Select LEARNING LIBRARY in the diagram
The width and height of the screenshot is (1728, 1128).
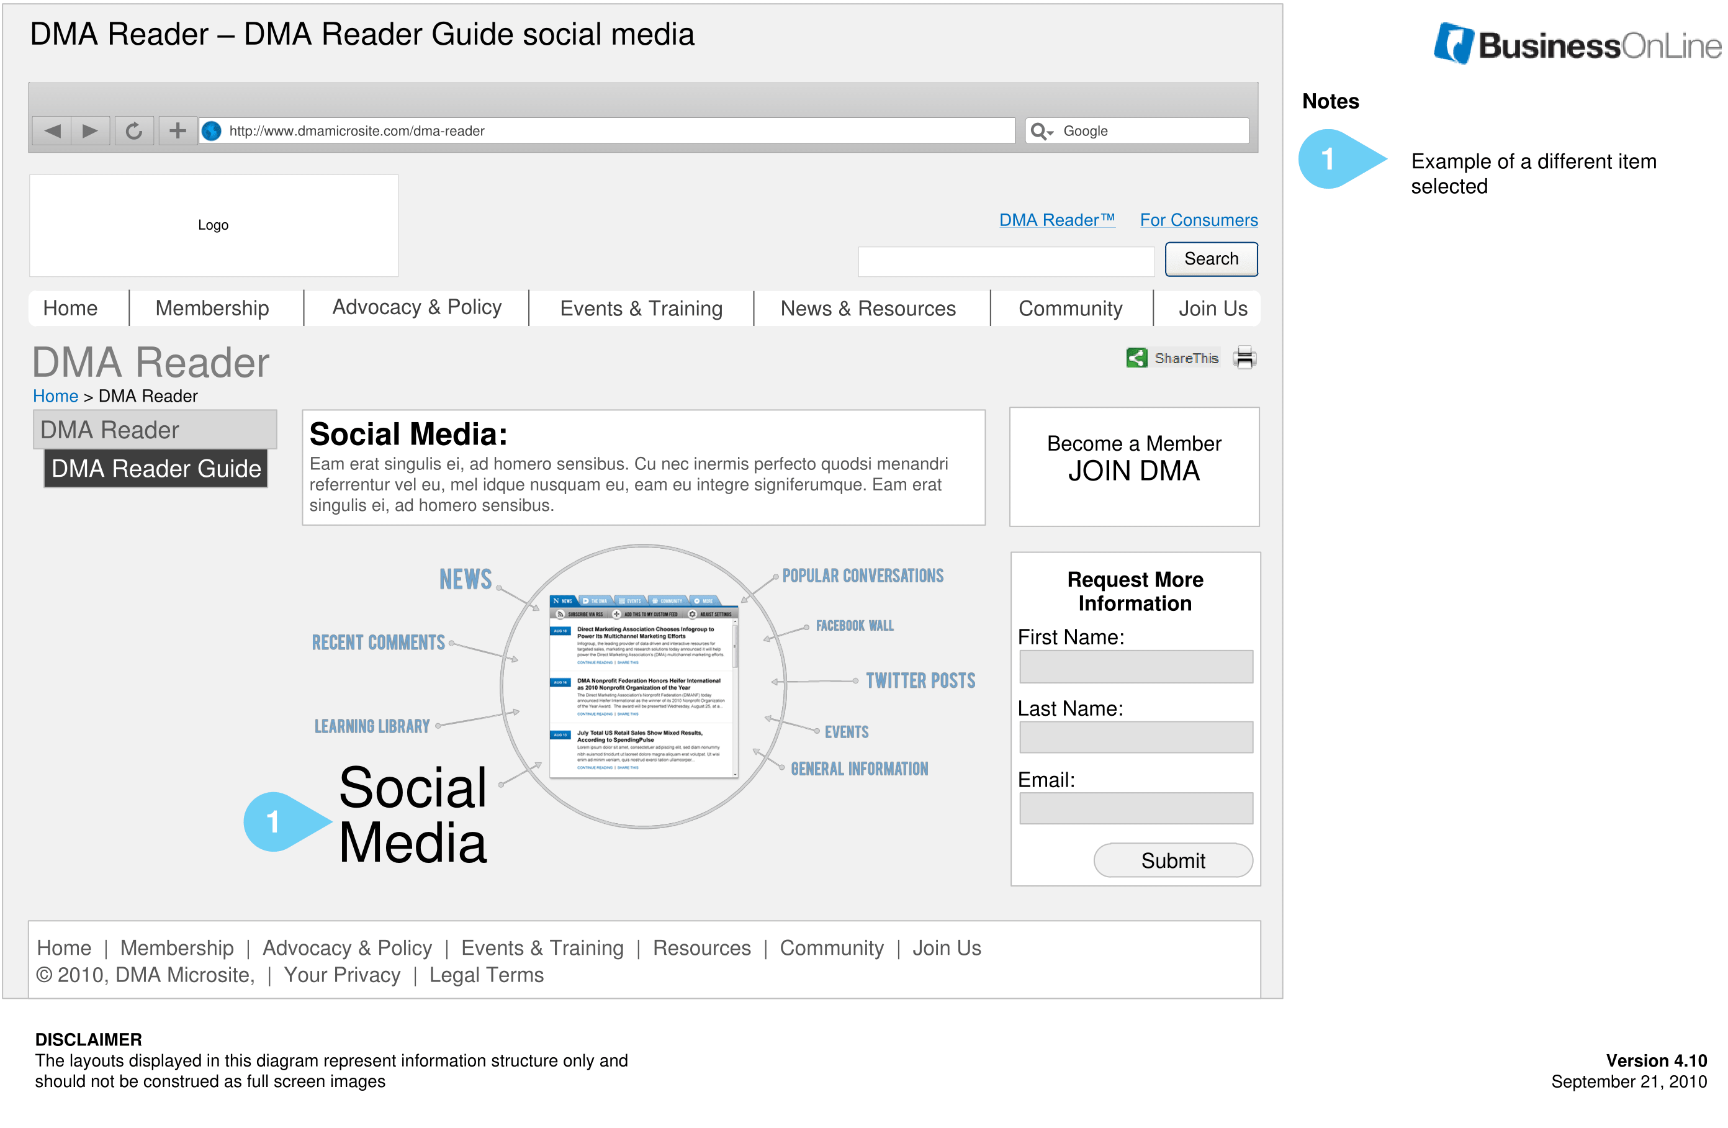click(x=372, y=726)
